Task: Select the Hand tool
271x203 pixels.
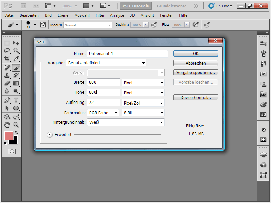Action: click(7, 125)
